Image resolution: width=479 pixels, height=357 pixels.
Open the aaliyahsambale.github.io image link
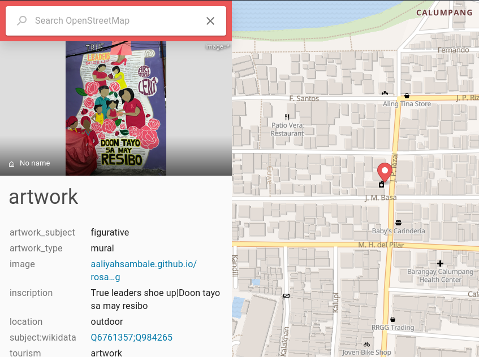tap(144, 271)
